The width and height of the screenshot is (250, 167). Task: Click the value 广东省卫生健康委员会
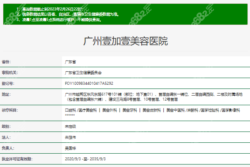(83, 73)
